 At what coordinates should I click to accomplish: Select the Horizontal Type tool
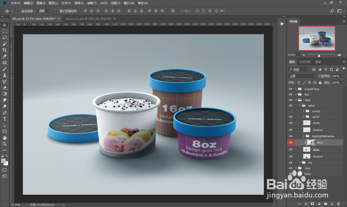(5, 119)
